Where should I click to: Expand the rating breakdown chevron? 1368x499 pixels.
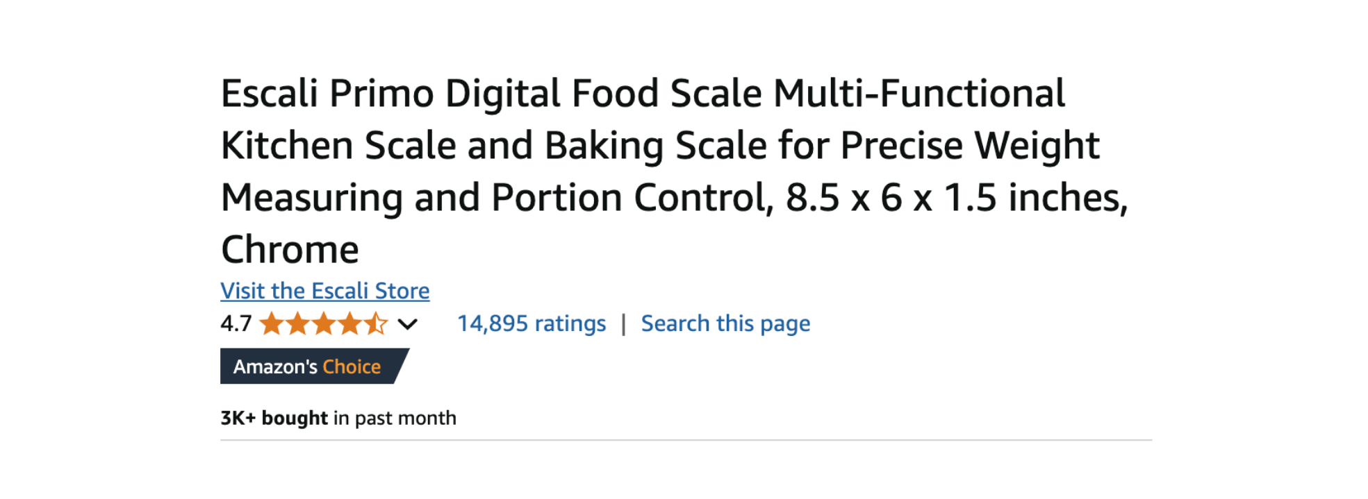408,323
